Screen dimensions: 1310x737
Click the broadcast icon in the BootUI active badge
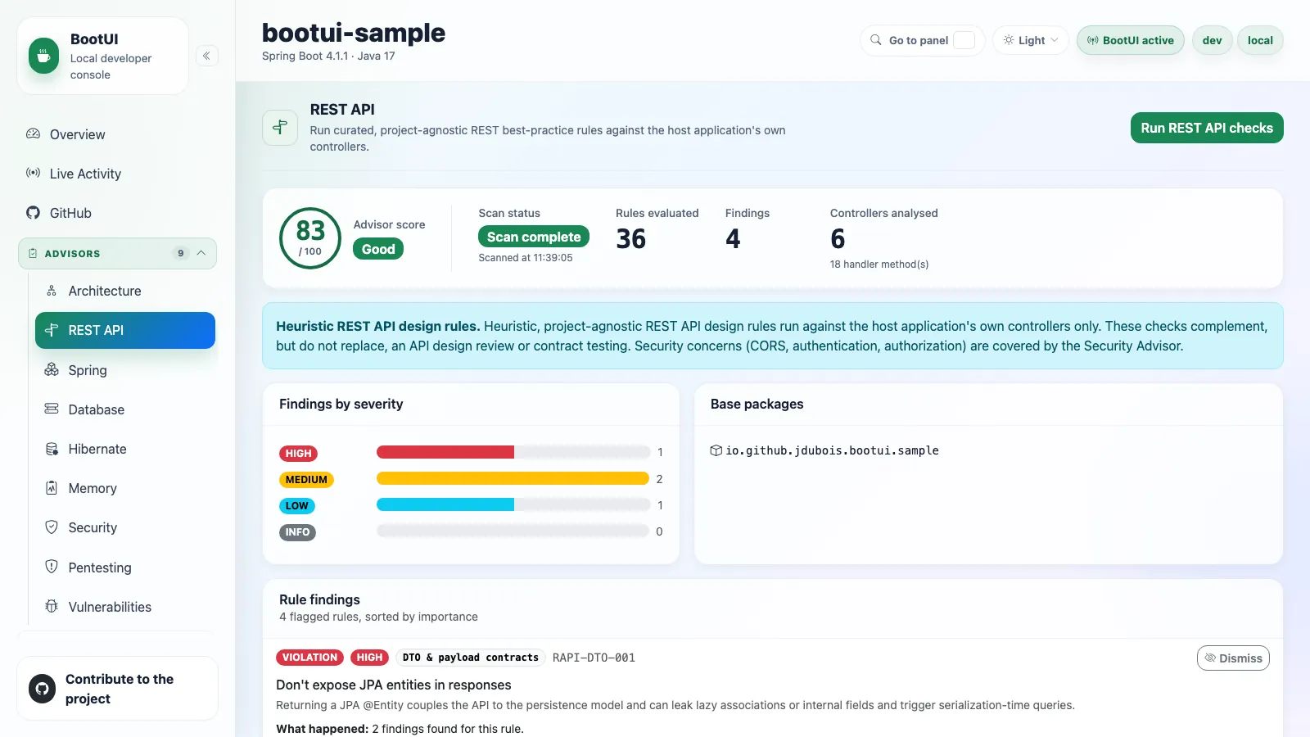1092,40
